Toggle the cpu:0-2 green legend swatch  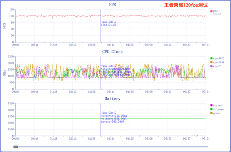(211, 58)
